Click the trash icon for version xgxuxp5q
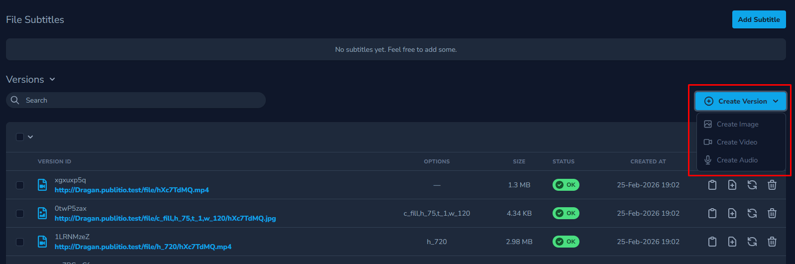This screenshot has width=795, height=264. click(772, 185)
